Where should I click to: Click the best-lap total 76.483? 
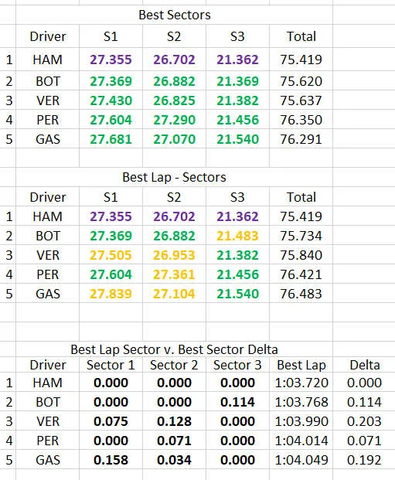click(301, 294)
